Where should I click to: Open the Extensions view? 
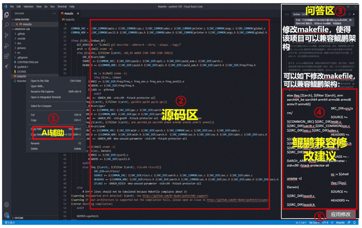tap(6, 56)
